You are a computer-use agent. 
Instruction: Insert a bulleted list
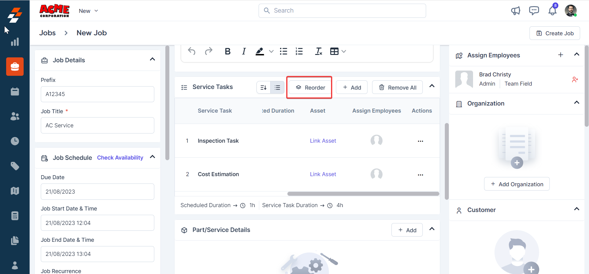pos(283,51)
